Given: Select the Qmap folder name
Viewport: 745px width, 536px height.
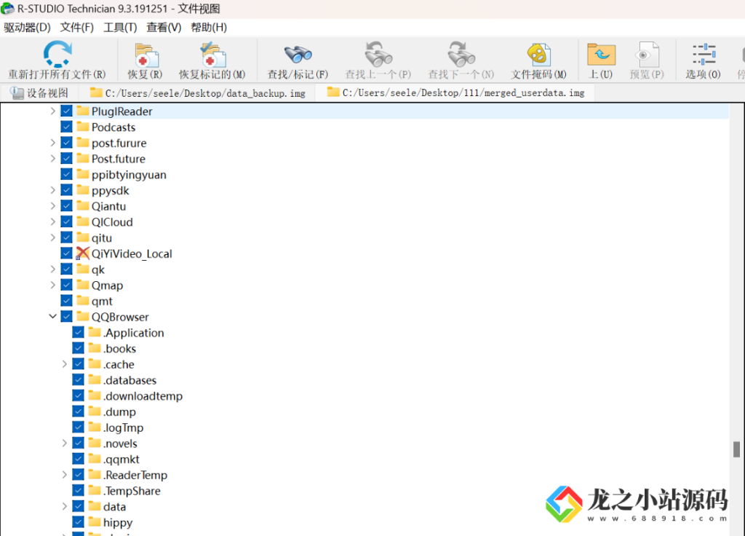Looking at the screenshot, I should [108, 285].
